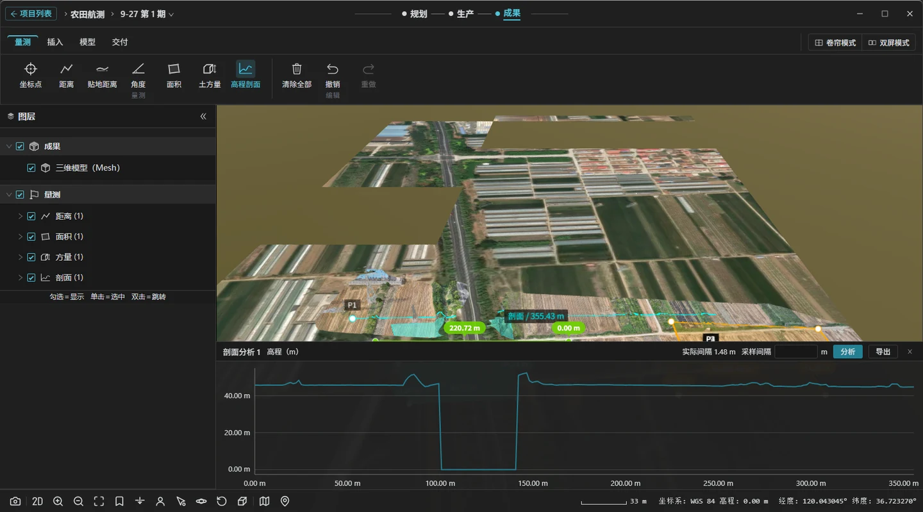Open the 9-27 第 1 期 dropdown
923x512 pixels.
click(147, 14)
